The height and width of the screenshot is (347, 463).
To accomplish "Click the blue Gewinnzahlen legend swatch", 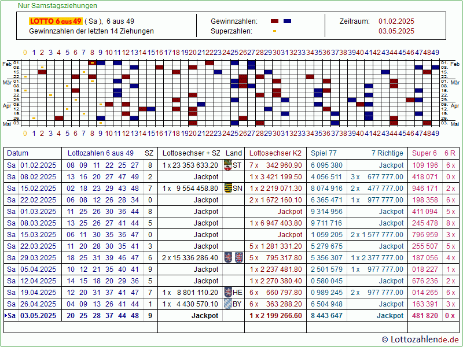I will (x=287, y=21).
